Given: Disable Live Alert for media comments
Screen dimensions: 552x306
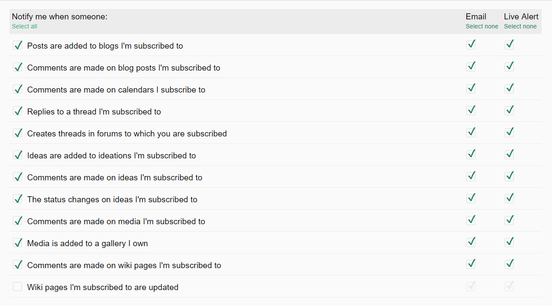Looking at the screenshot, I should [509, 220].
